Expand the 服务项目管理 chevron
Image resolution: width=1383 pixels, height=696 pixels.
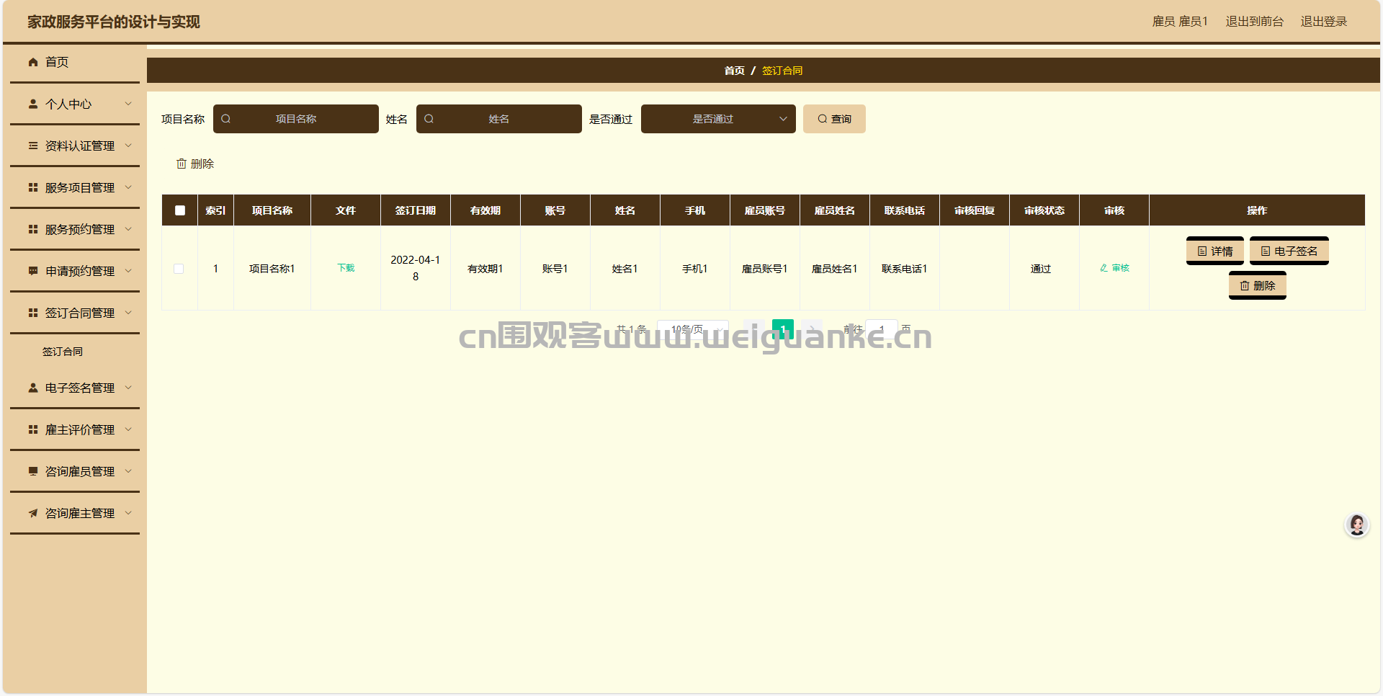128,187
